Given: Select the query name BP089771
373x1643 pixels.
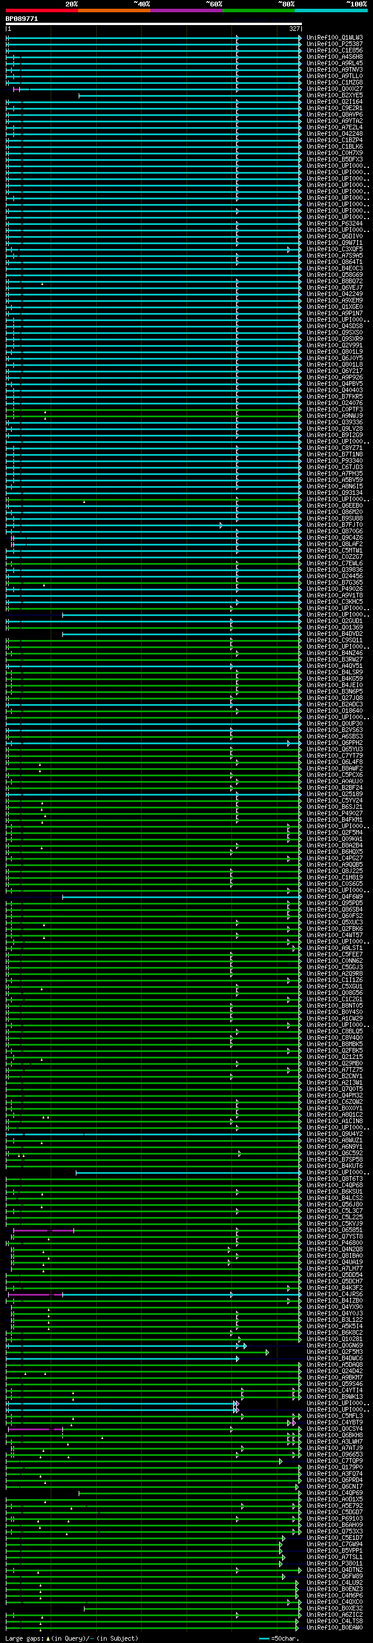Looking at the screenshot, I should click(22, 19).
